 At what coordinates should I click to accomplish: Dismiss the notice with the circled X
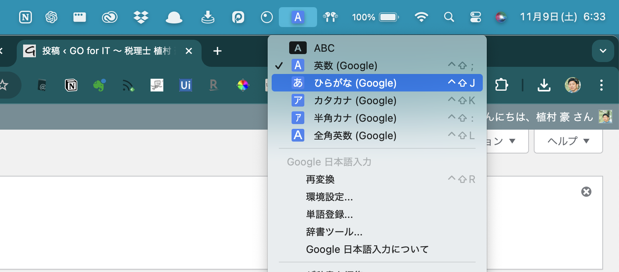point(586,192)
